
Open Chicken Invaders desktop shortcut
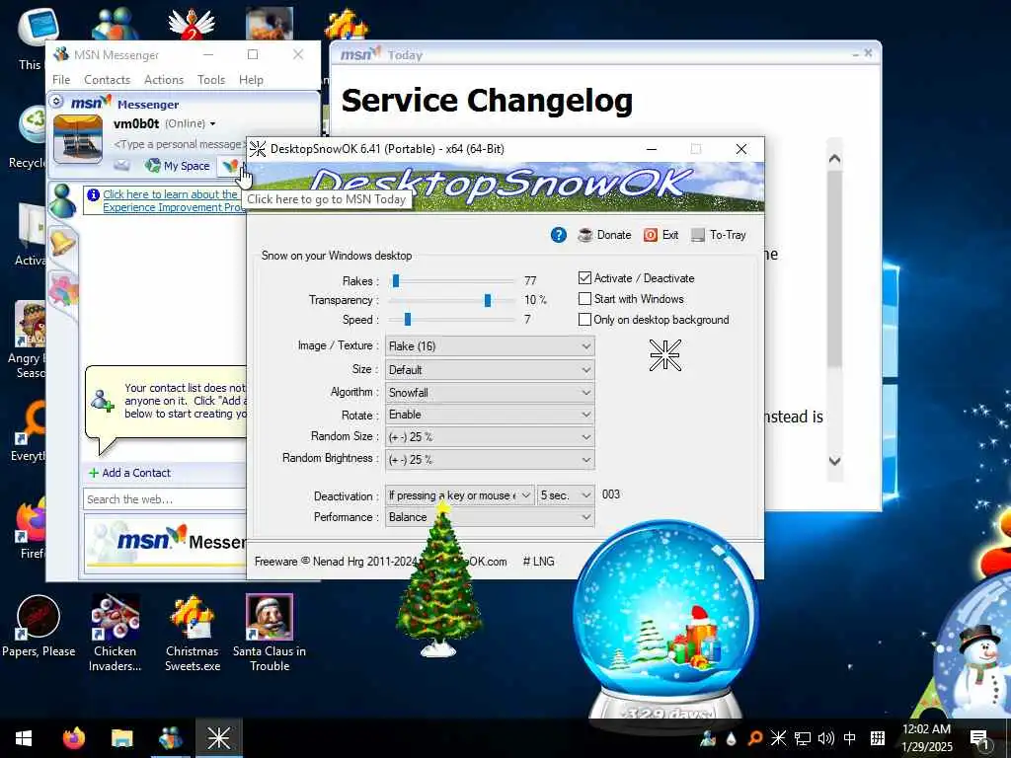115,632
